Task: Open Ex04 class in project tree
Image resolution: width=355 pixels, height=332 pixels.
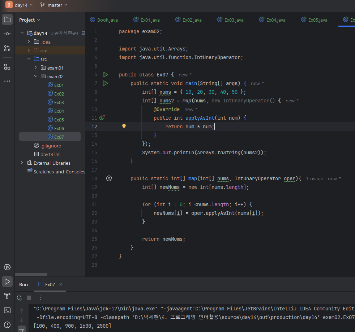Action: [56, 111]
